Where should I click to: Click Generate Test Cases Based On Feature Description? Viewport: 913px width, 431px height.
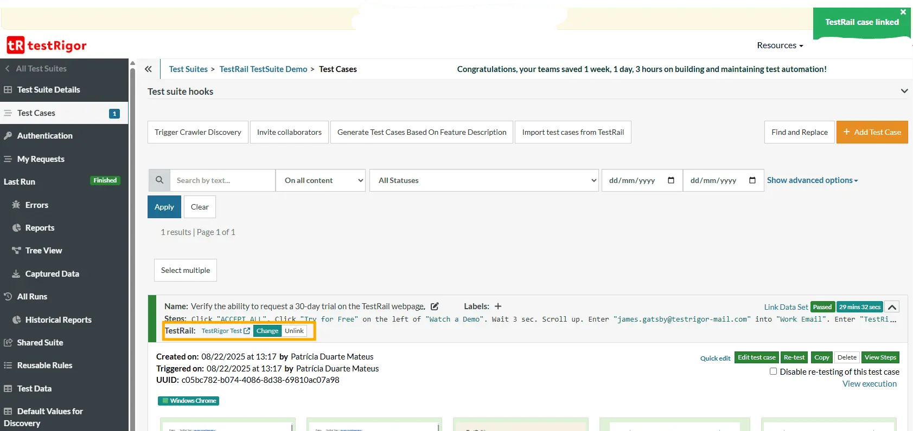pos(422,132)
